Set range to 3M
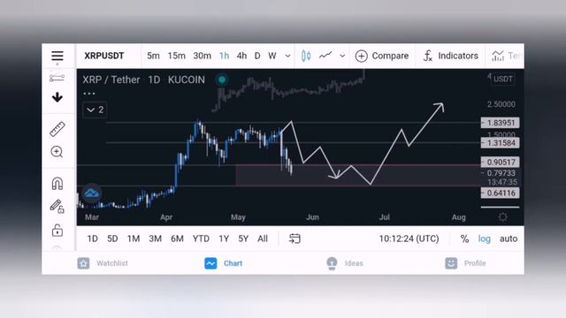 (x=156, y=238)
